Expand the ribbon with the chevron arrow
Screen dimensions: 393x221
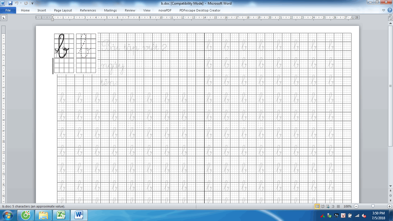click(384, 10)
